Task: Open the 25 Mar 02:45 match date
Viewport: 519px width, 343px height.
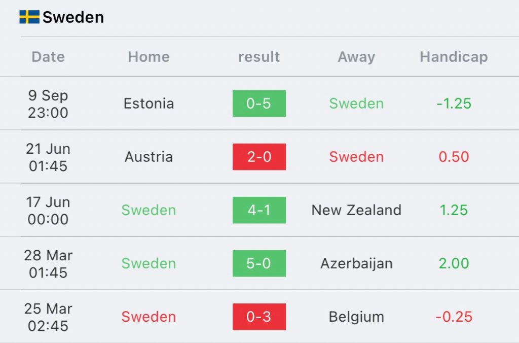Action: pos(48,317)
